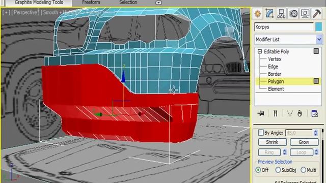Switch to the Freeform ribbon tab

click(91, 3)
